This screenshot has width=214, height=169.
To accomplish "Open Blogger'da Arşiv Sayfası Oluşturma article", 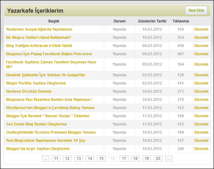I will [x=38, y=149].
